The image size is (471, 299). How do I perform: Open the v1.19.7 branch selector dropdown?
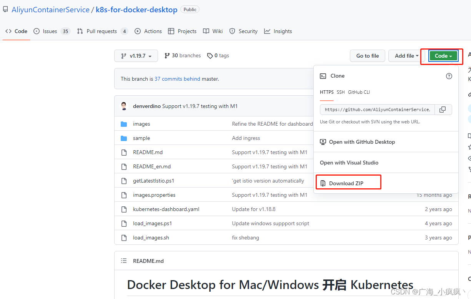click(136, 55)
